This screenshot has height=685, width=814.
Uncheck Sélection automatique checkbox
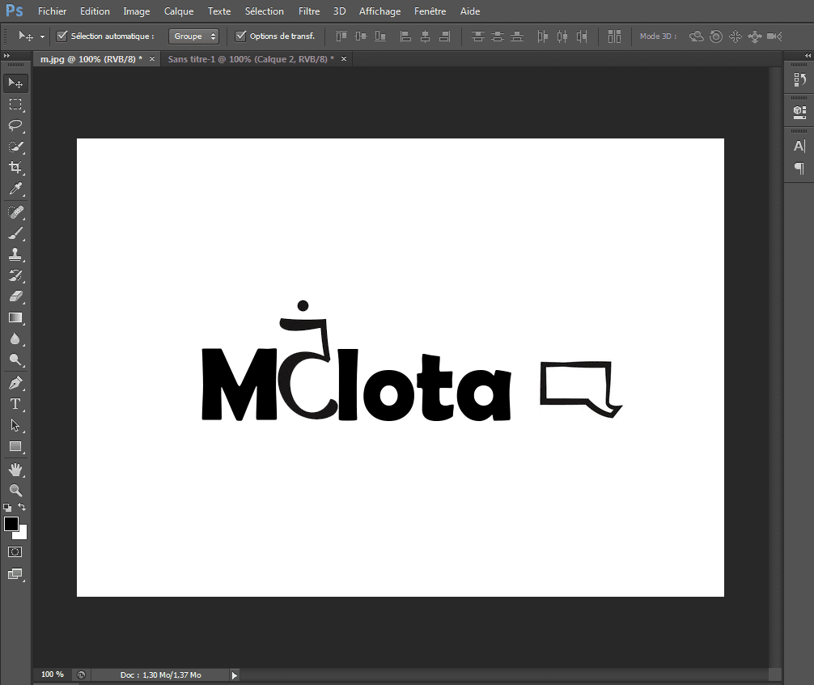tap(61, 36)
